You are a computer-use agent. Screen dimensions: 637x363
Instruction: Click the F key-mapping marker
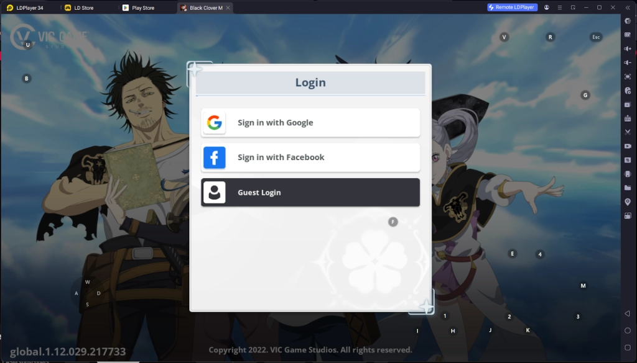393,222
